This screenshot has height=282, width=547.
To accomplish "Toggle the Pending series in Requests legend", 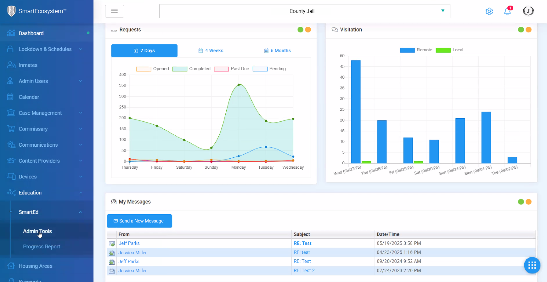I will tap(269, 69).
